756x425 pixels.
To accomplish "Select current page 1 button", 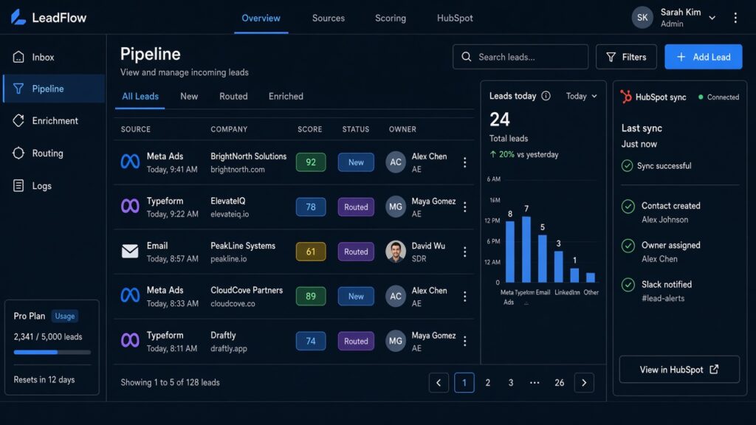I will (x=464, y=383).
